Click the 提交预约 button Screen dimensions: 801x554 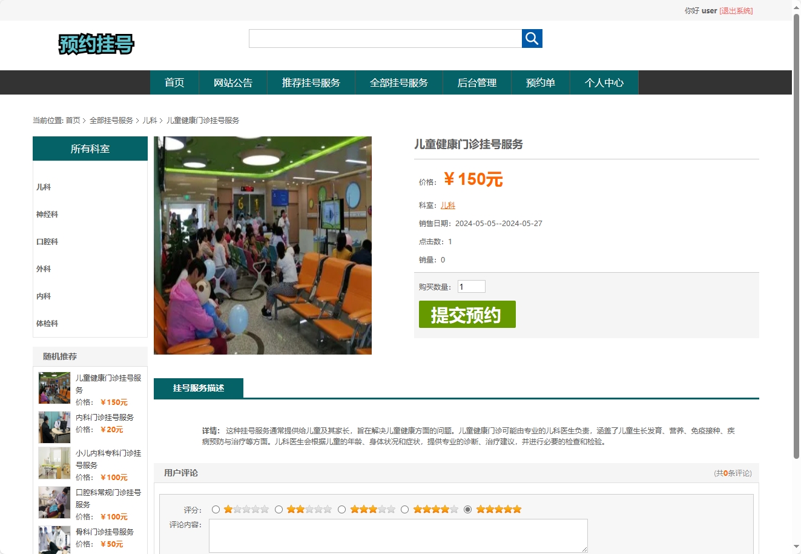tap(467, 315)
